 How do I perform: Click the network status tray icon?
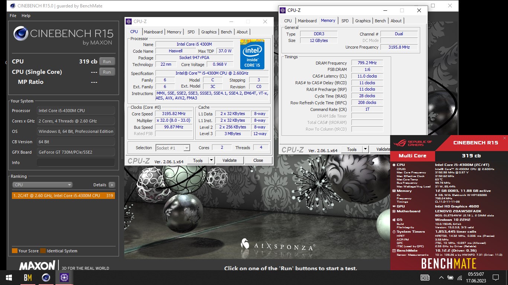tap(460, 278)
